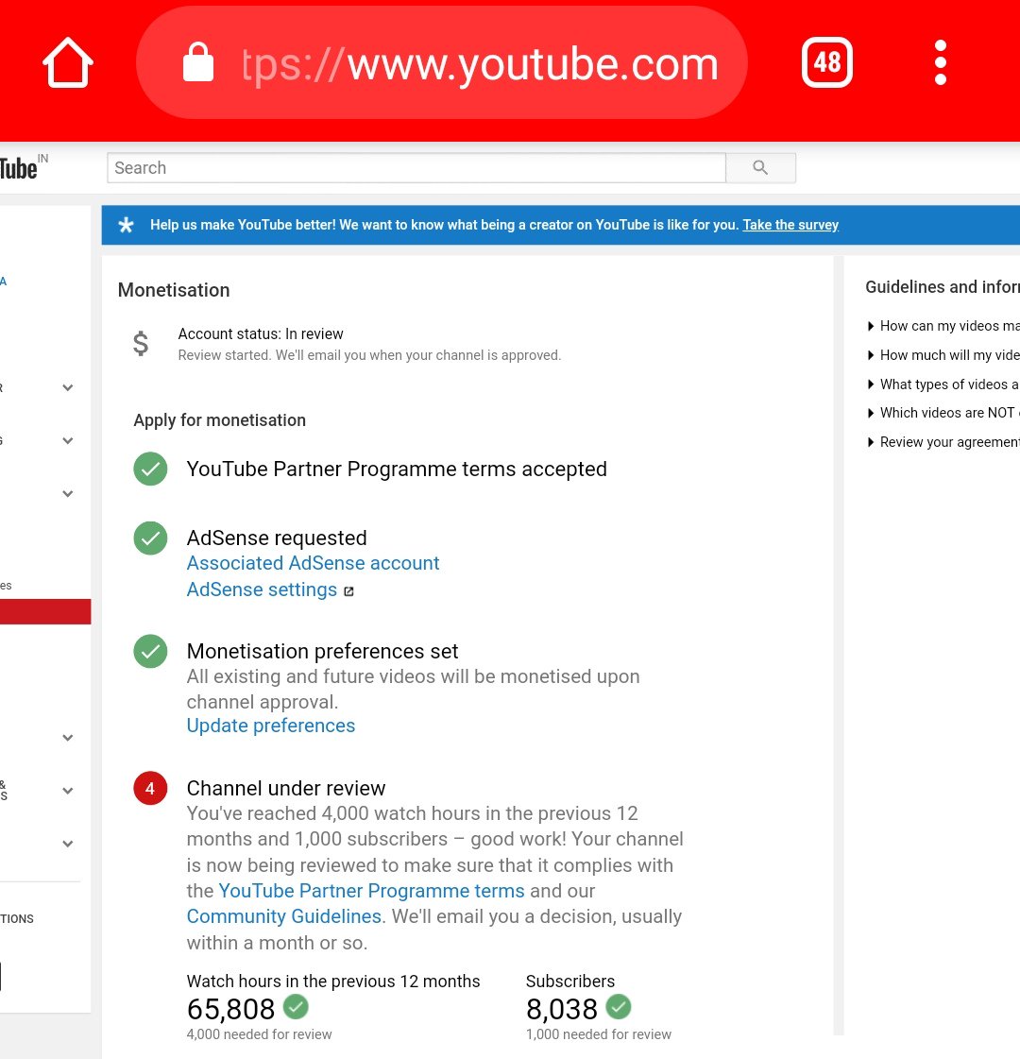Image resolution: width=1020 pixels, height=1059 pixels.
Task: Expand the third sidebar chevron above 'es' item
Action: (x=67, y=494)
